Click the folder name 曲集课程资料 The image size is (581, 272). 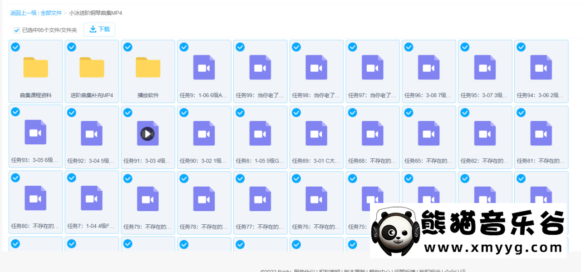coord(35,95)
